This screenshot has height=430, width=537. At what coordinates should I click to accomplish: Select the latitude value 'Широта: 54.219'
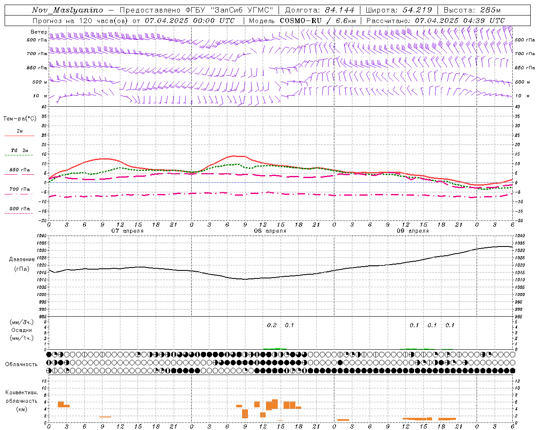point(399,10)
